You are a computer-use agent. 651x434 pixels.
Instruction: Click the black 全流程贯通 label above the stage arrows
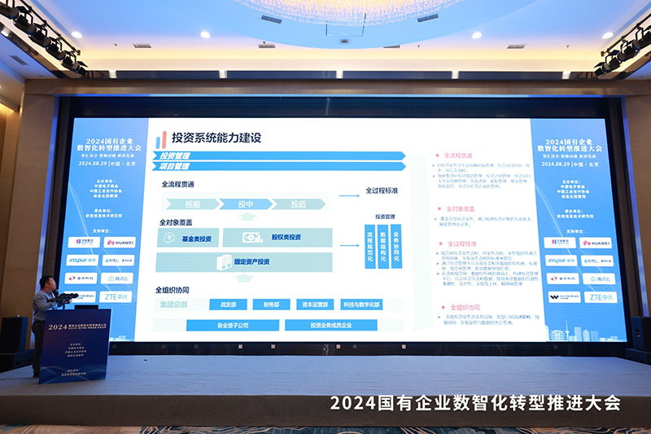(x=177, y=184)
